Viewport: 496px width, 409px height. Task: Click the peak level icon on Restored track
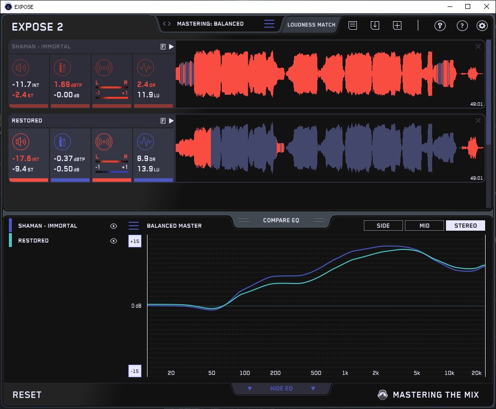61,142
